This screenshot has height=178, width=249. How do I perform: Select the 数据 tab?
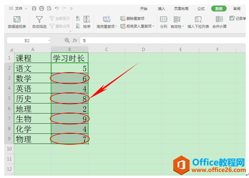point(219,8)
